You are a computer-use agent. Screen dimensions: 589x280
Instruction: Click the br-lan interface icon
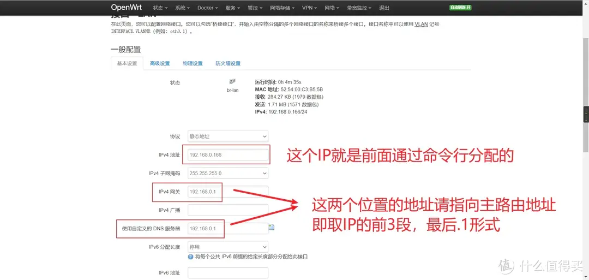point(232,81)
